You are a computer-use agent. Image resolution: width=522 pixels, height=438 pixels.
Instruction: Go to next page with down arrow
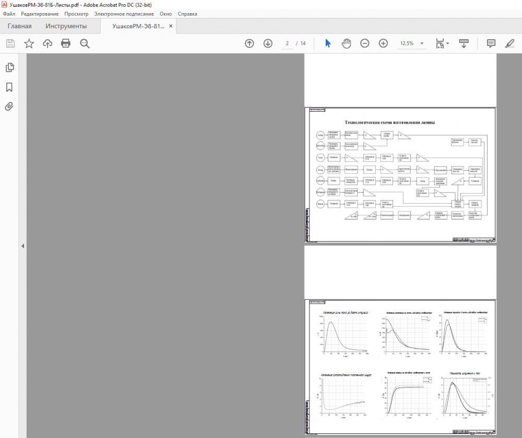click(x=268, y=43)
